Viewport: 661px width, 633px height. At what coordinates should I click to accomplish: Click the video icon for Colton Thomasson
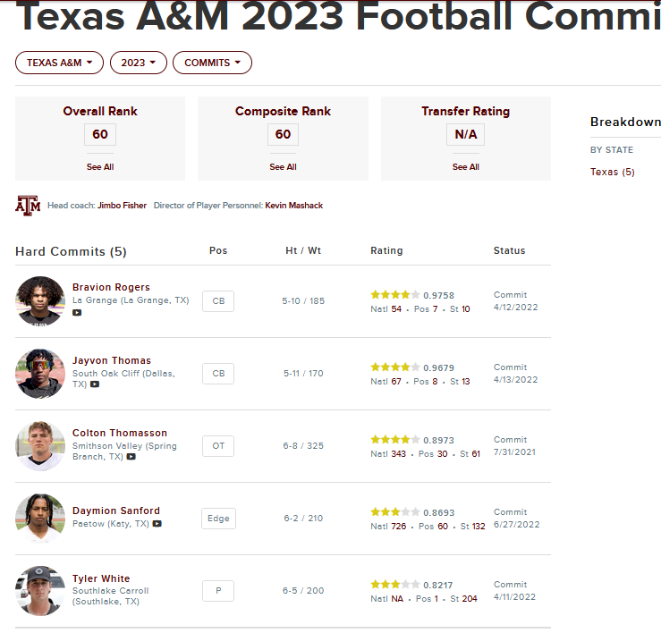(131, 457)
